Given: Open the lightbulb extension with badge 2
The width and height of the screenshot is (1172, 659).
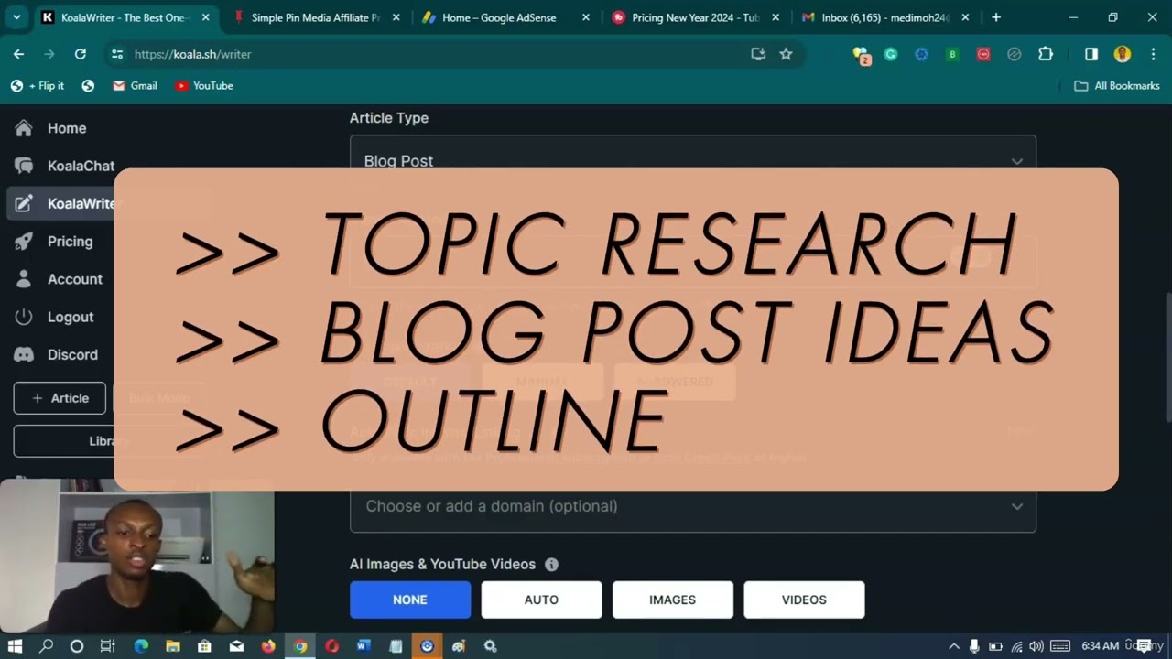Looking at the screenshot, I should (861, 55).
